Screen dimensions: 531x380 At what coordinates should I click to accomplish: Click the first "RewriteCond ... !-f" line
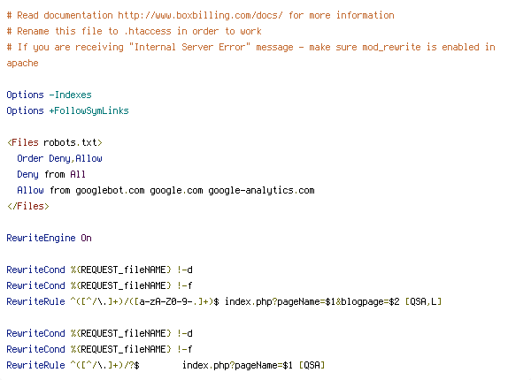(x=99, y=285)
